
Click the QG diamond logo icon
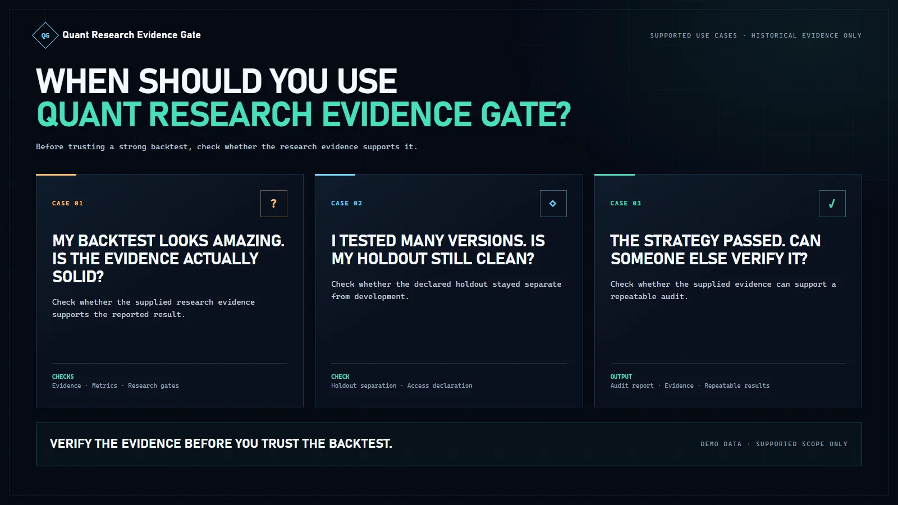click(x=45, y=35)
